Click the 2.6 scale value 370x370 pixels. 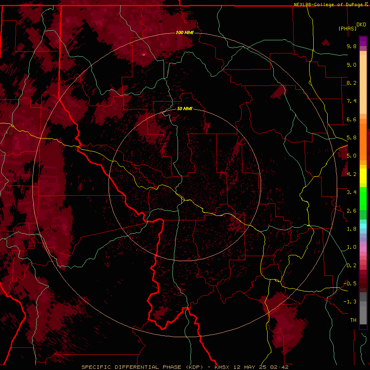tap(351, 211)
